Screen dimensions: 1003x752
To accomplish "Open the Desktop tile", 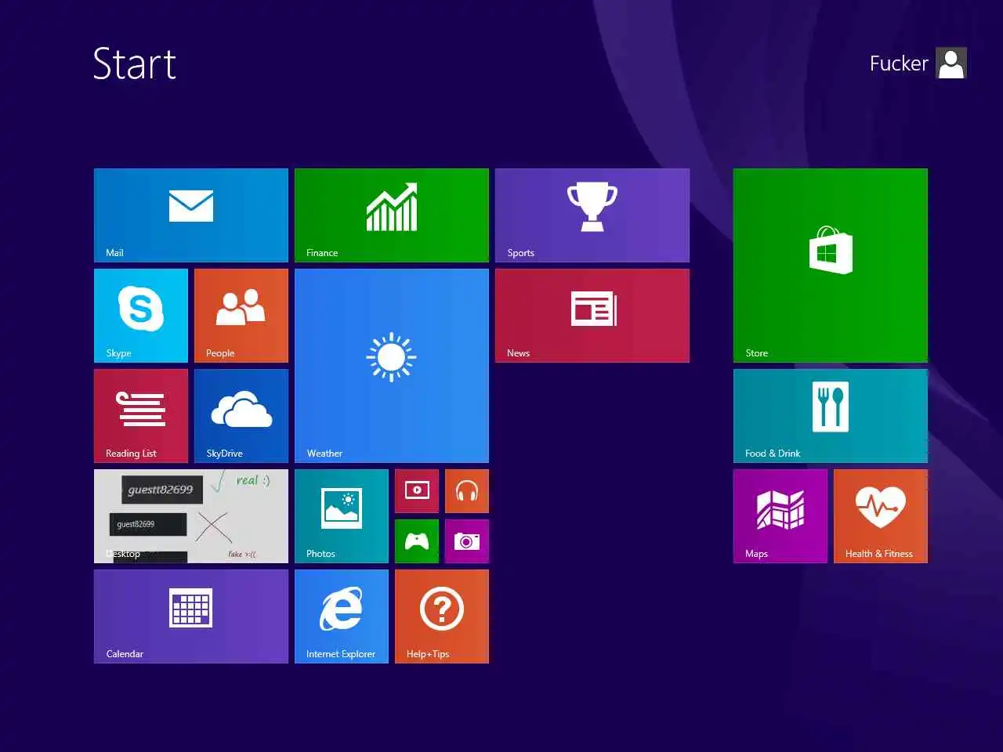I will (191, 516).
